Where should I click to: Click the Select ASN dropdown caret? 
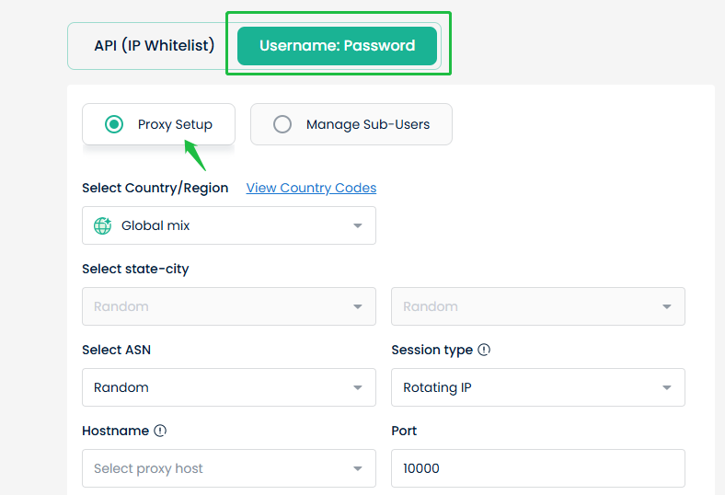(357, 387)
